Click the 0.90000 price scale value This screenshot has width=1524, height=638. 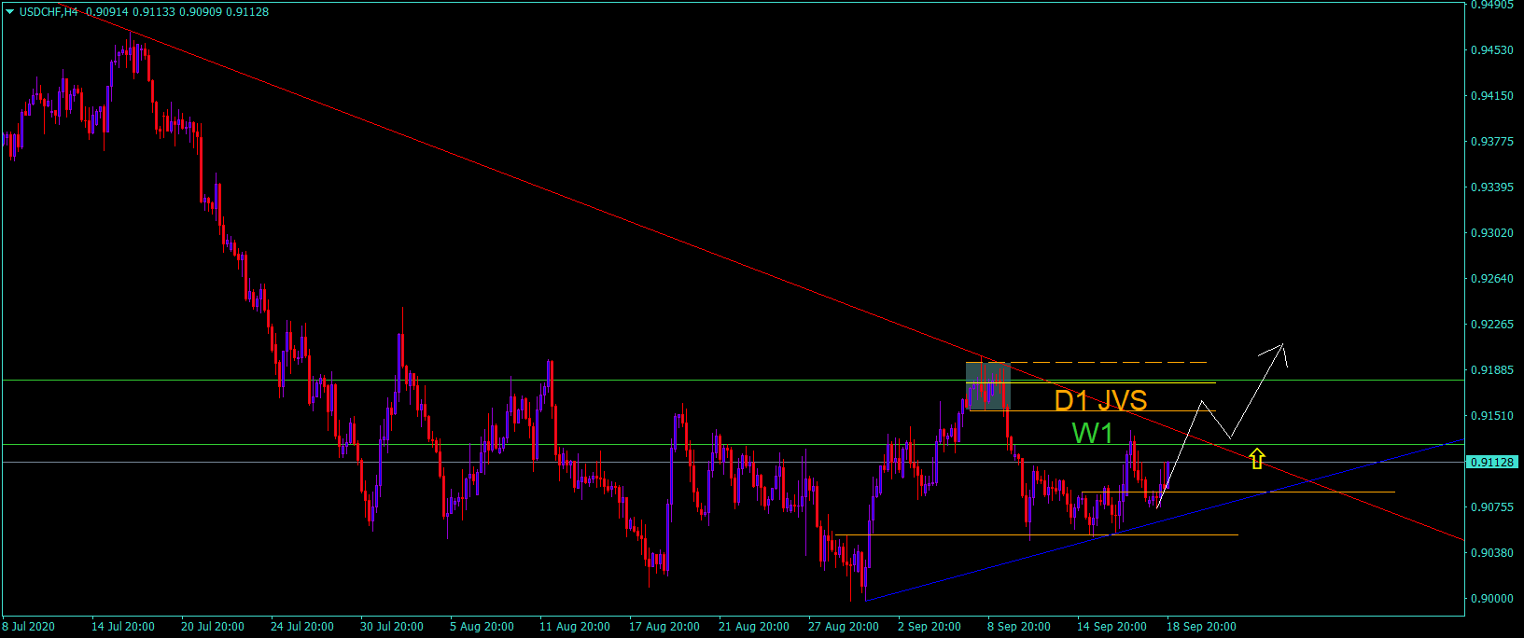[1492, 599]
